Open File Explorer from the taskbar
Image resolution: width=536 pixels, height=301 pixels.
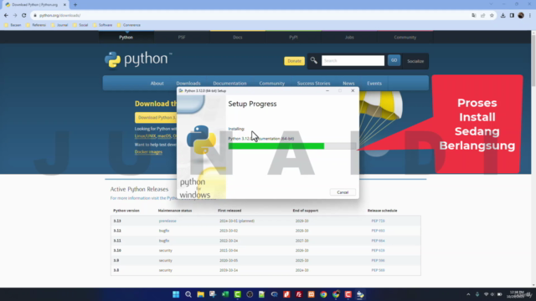point(201,294)
